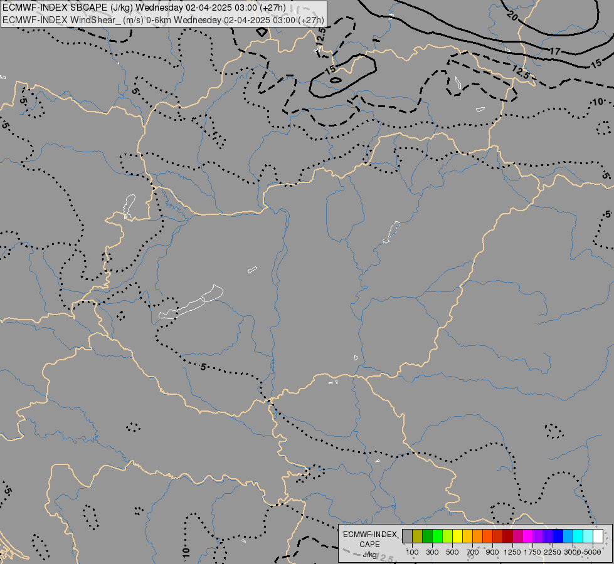This screenshot has height=564, width=614.
Task: Click the 17 contour label
Action: pyautogui.click(x=555, y=51)
